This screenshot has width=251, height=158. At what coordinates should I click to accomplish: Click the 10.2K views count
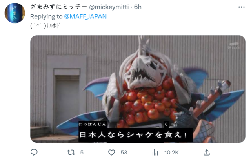tap(171, 153)
